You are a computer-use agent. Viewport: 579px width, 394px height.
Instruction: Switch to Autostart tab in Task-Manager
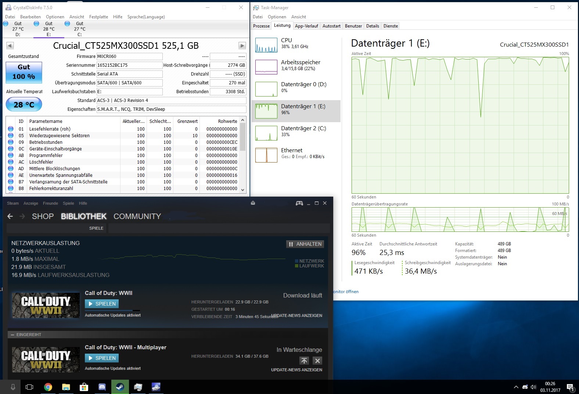click(x=331, y=26)
